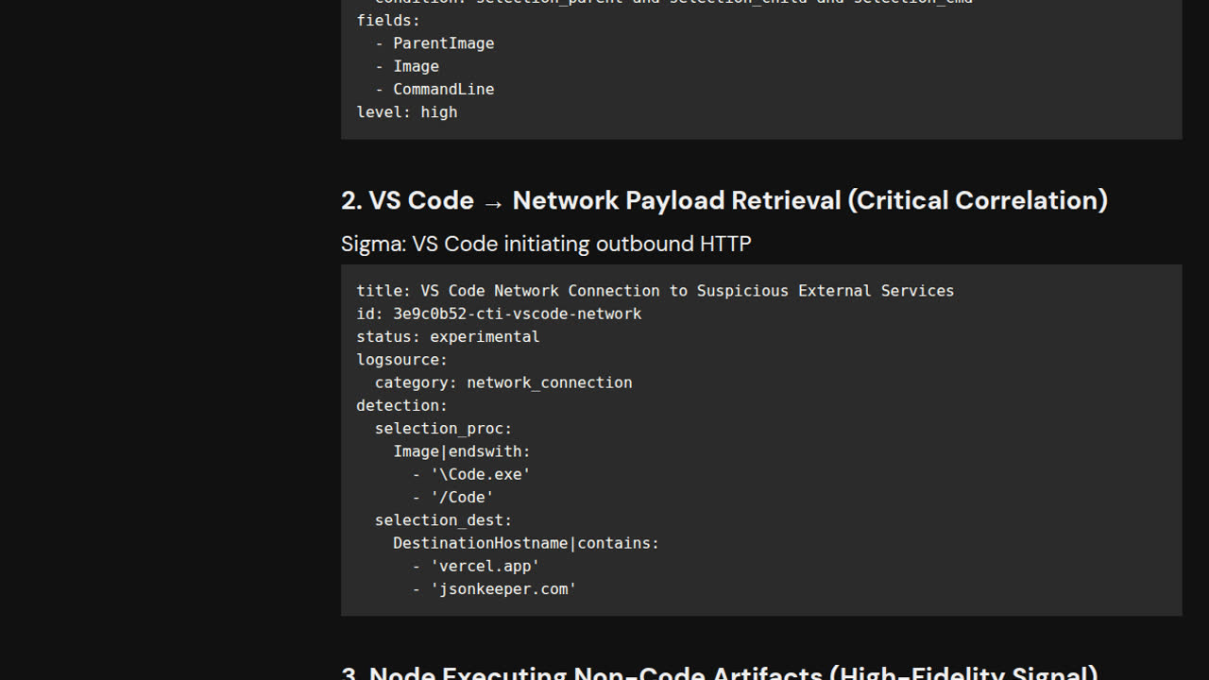Click the "selection_proc:" line
The width and height of the screenshot is (1209, 680).
pos(444,429)
